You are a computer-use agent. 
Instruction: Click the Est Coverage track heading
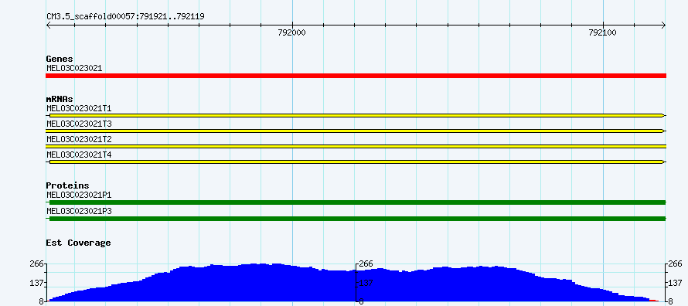[78, 243]
